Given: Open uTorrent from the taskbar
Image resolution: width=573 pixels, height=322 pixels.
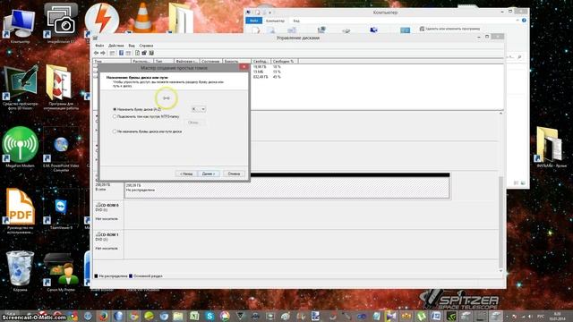Looking at the screenshot, I should coord(421,316).
